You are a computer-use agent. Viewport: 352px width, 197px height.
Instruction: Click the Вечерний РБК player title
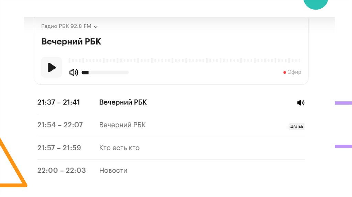[71, 42]
